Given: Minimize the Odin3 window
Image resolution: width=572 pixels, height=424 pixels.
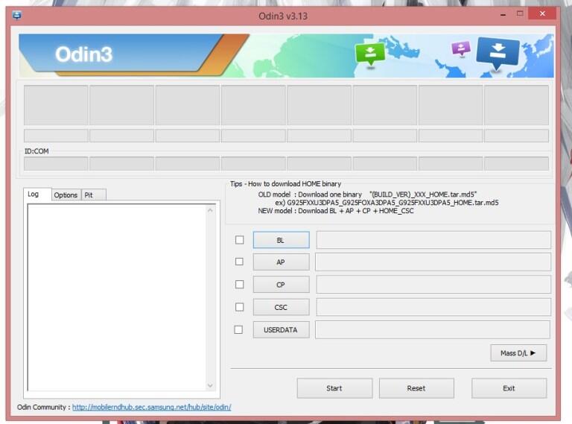Looking at the screenshot, I should 503,15.
